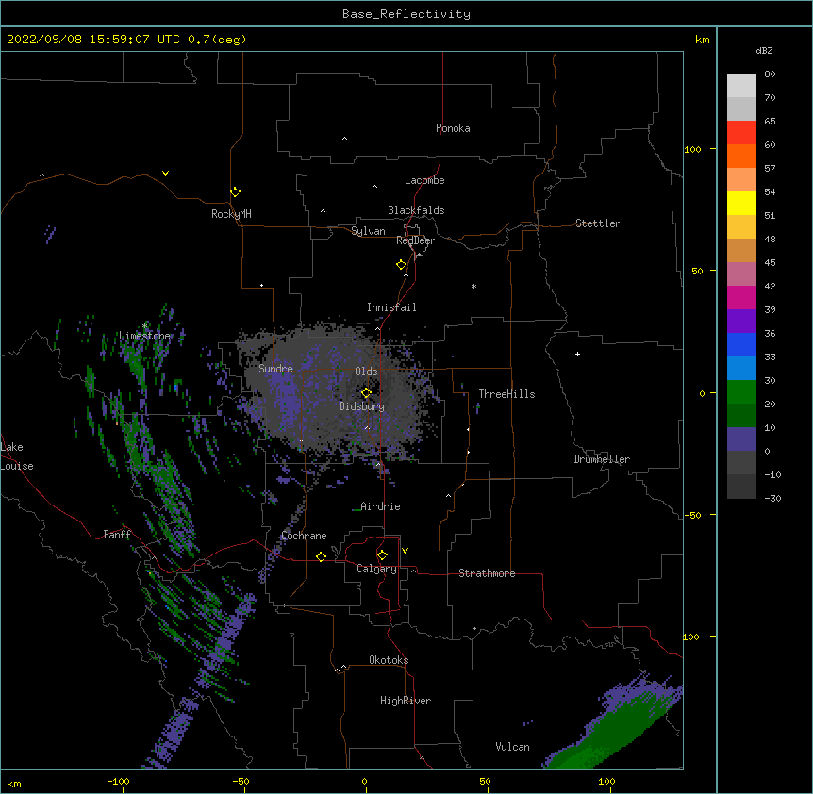Select the Stettler label
This screenshot has width=813, height=794.
tap(598, 223)
